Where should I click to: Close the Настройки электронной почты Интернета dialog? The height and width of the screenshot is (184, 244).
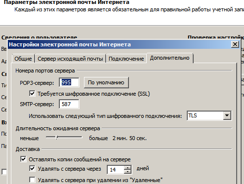(235, 44)
